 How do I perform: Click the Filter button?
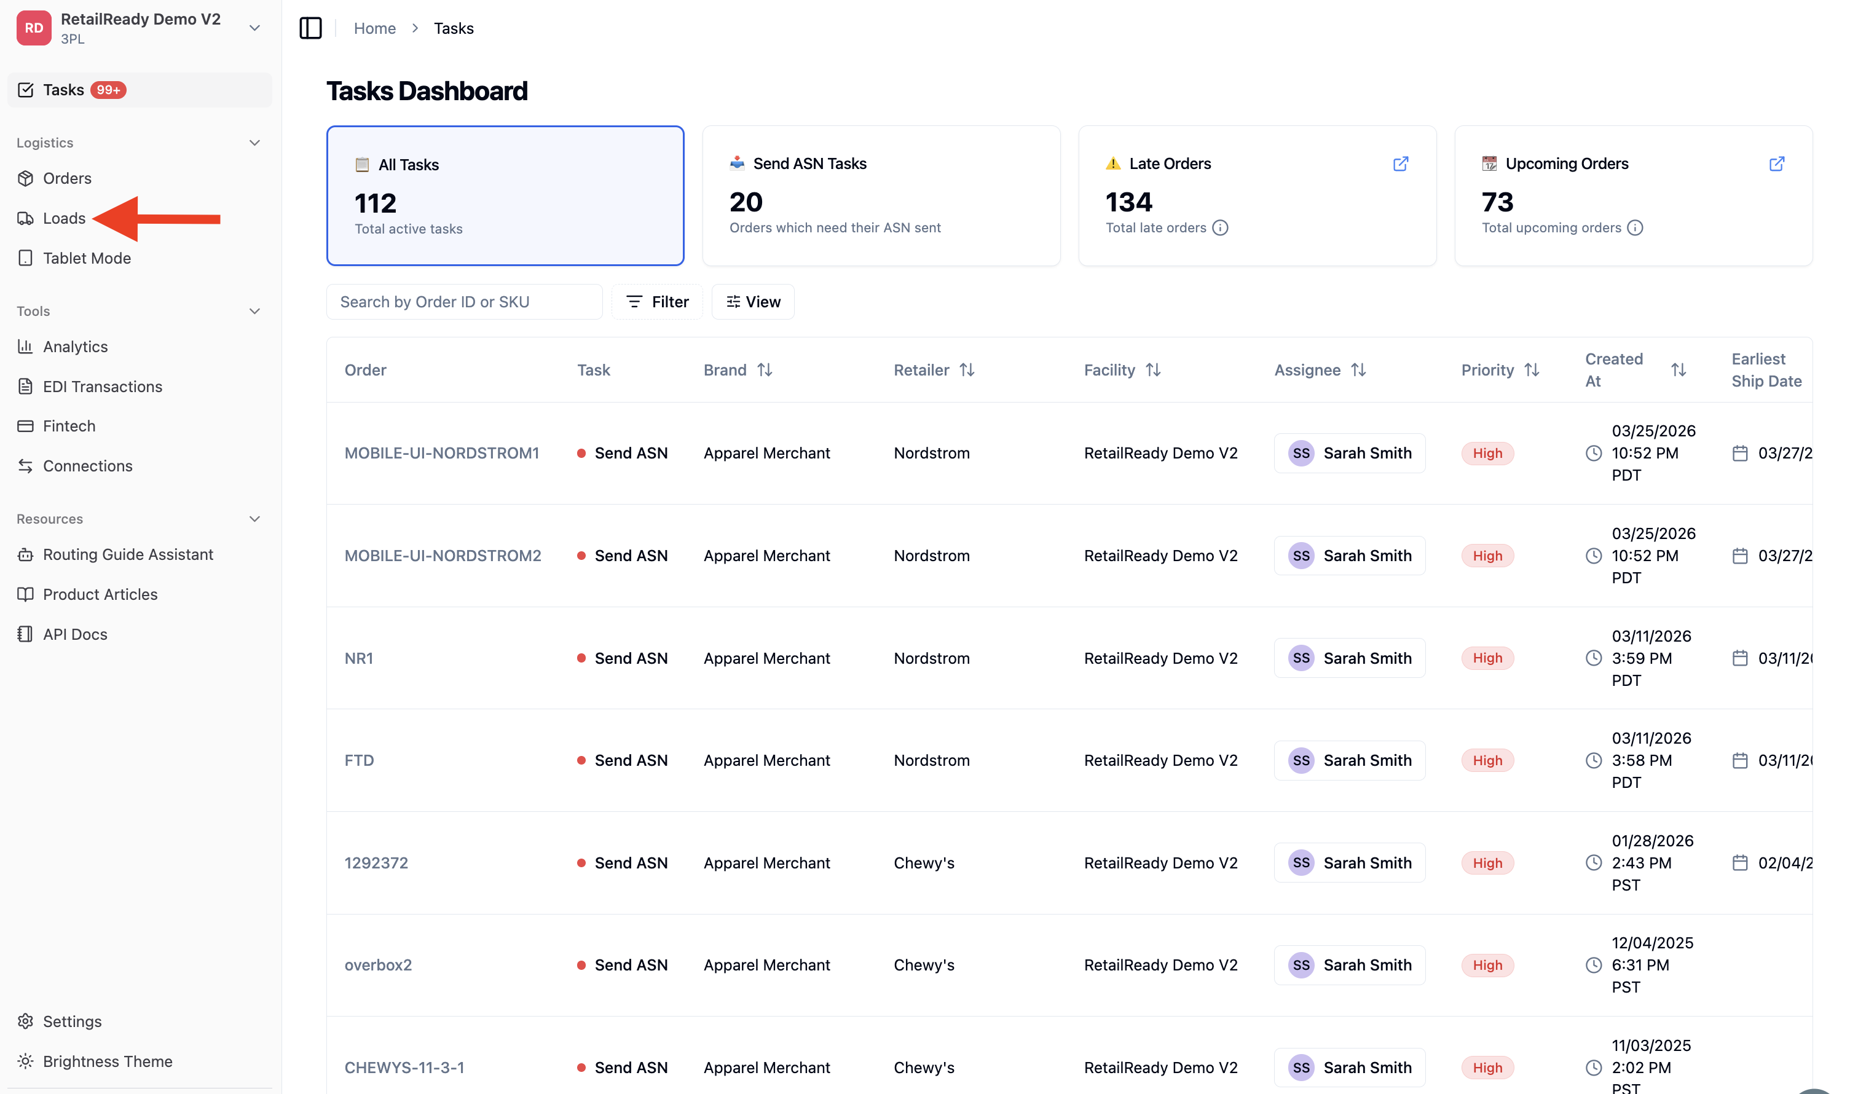656,302
